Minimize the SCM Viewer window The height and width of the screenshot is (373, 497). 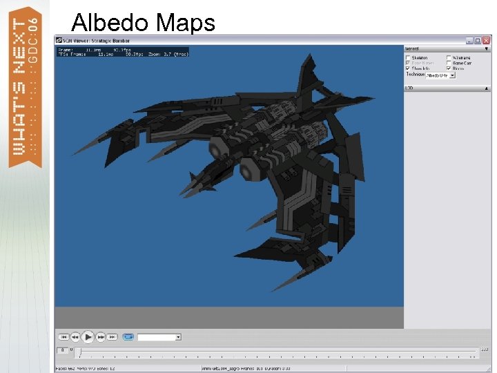[469, 41]
